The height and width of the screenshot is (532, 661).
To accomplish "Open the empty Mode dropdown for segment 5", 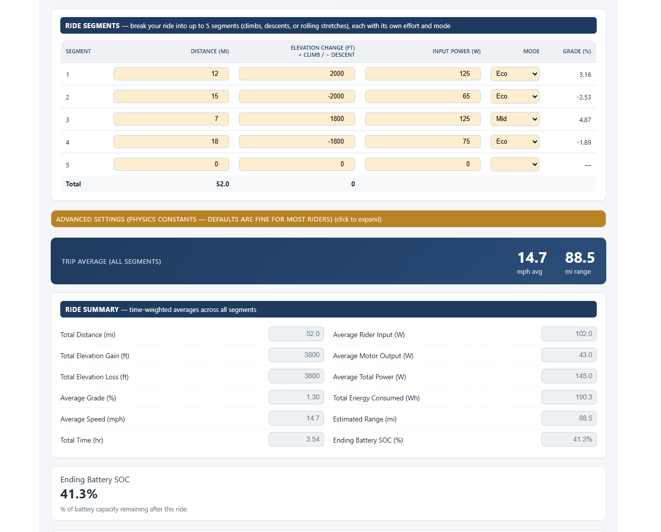I will pos(515,164).
